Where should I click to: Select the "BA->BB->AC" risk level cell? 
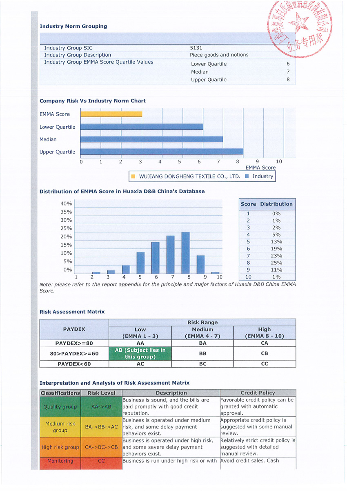[101, 427]
